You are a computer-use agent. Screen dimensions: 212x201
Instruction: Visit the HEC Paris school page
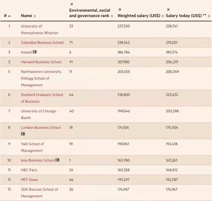[x=29, y=170]
